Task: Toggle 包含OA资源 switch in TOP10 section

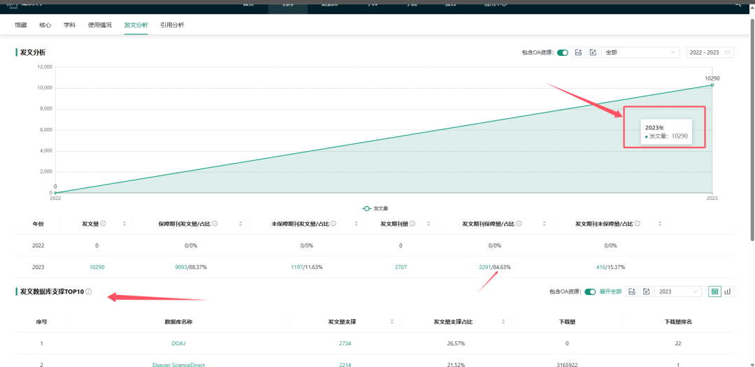Action: point(590,292)
